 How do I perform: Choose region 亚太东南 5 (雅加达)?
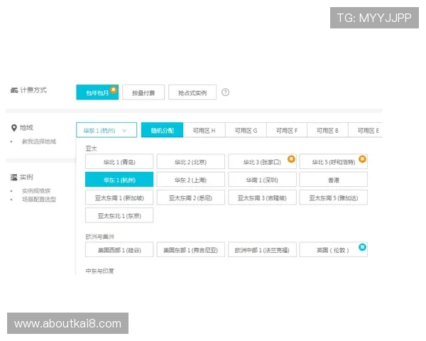pos(334,197)
